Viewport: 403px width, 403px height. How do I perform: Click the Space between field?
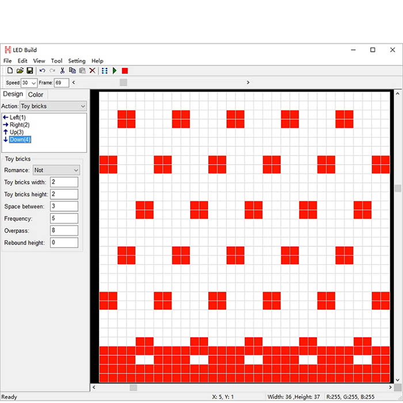point(64,206)
